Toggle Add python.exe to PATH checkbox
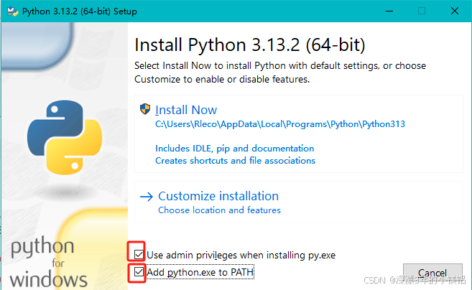 [139, 272]
